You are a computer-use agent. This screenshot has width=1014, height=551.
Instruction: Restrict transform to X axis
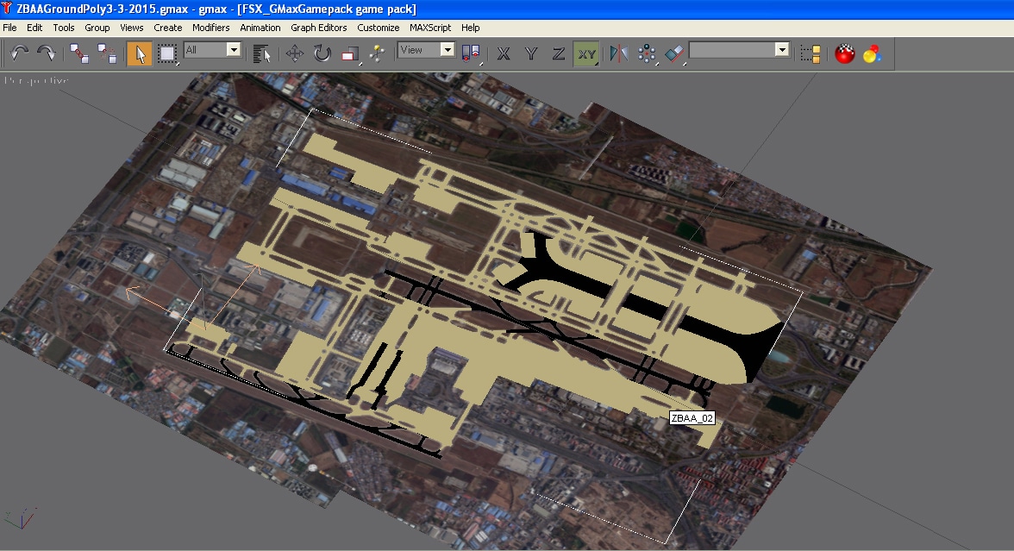[x=504, y=53]
